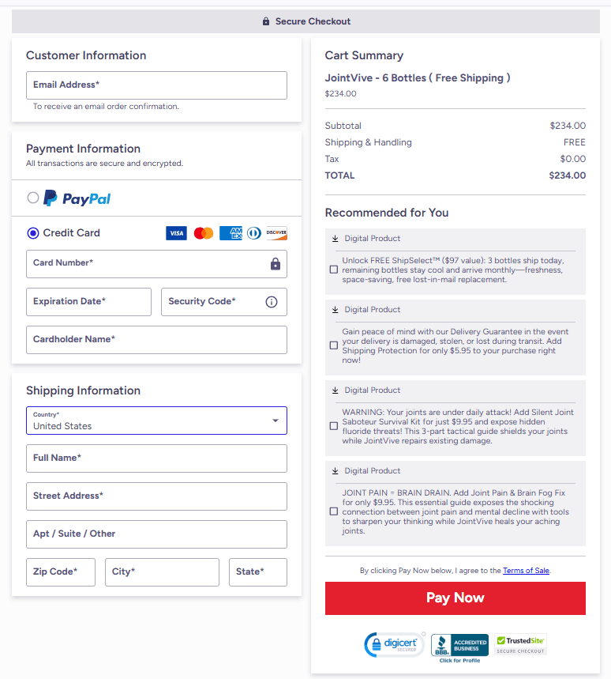Click the Discover card icon
This screenshot has width=611, height=679.
pos(276,232)
